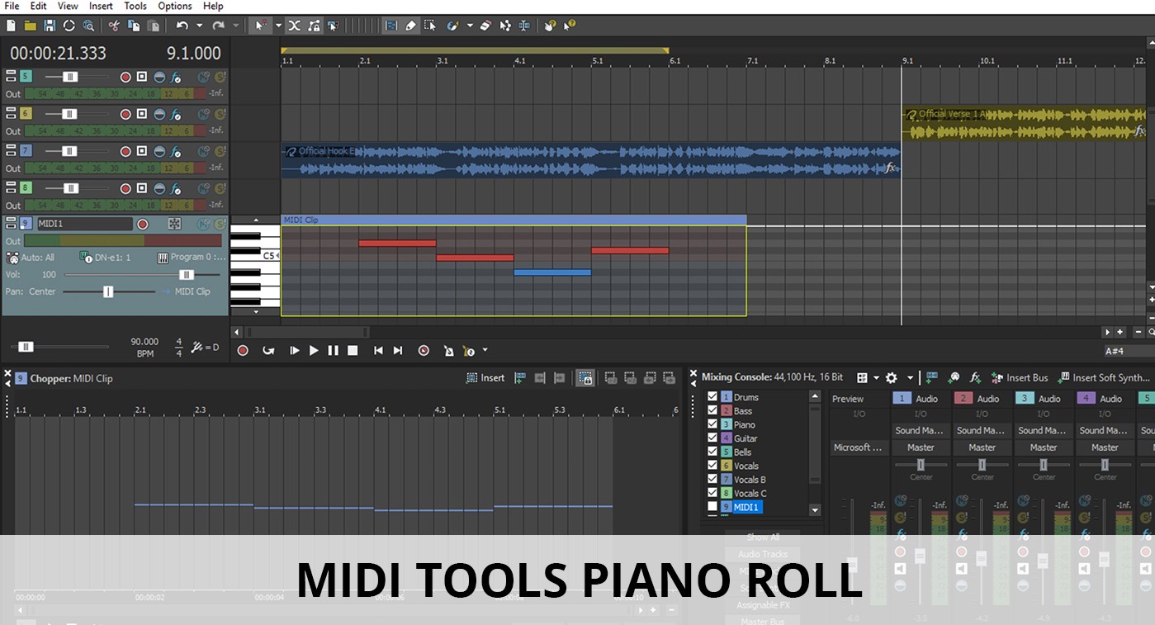Center the Pan slider on the MIDI track
Image resolution: width=1155 pixels, height=625 pixels.
pyautogui.click(x=108, y=291)
